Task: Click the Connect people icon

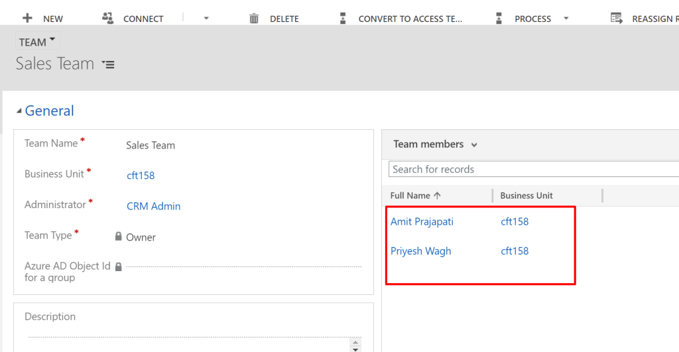Action: (x=108, y=18)
